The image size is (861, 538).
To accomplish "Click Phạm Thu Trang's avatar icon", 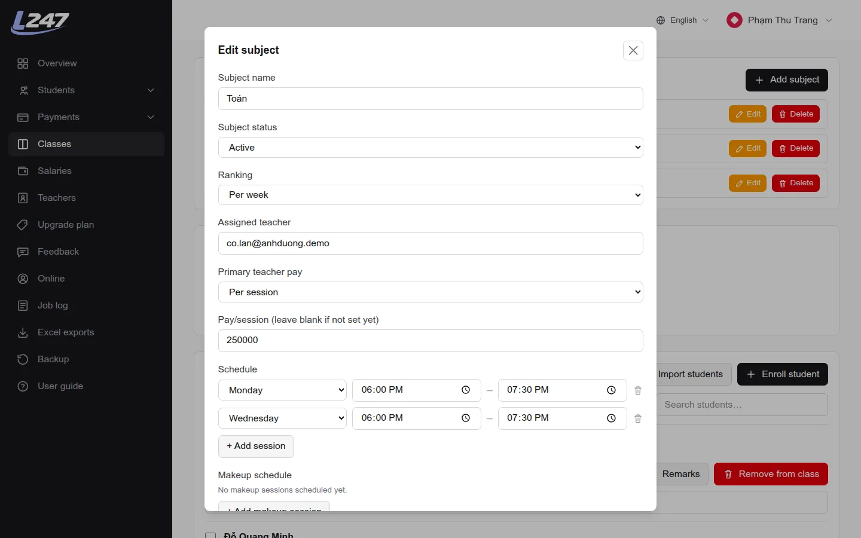I will [x=734, y=20].
